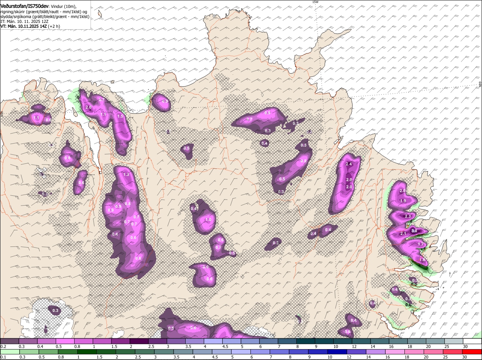
Task: Click the 1.7 precipitation value on the east coast
Action: coord(421,244)
